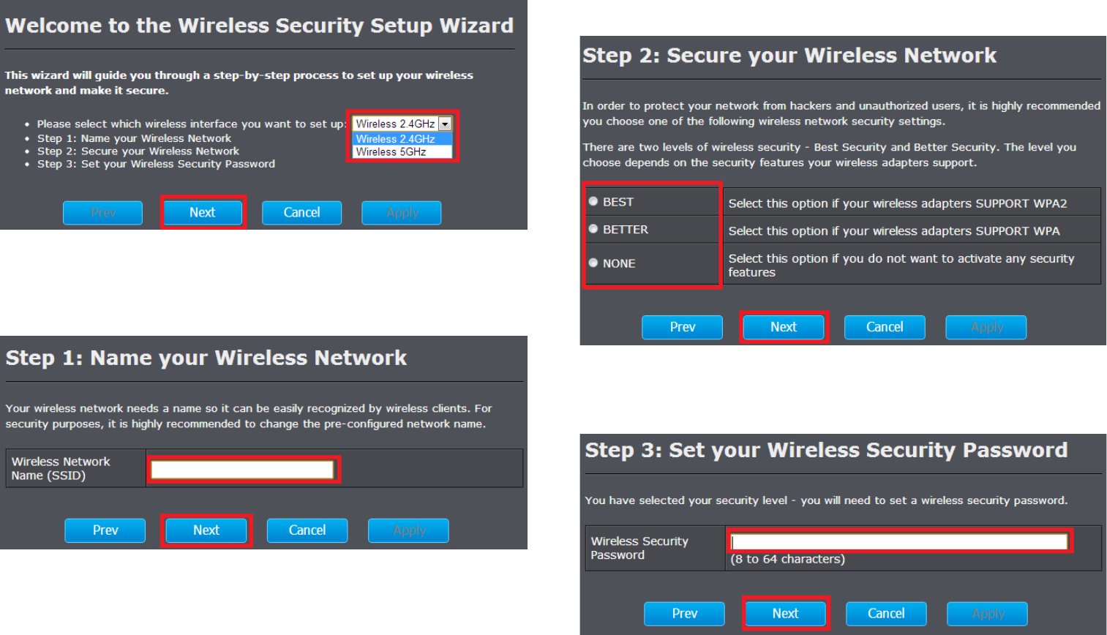Open the wireless interface dropdown arrow

(x=445, y=124)
